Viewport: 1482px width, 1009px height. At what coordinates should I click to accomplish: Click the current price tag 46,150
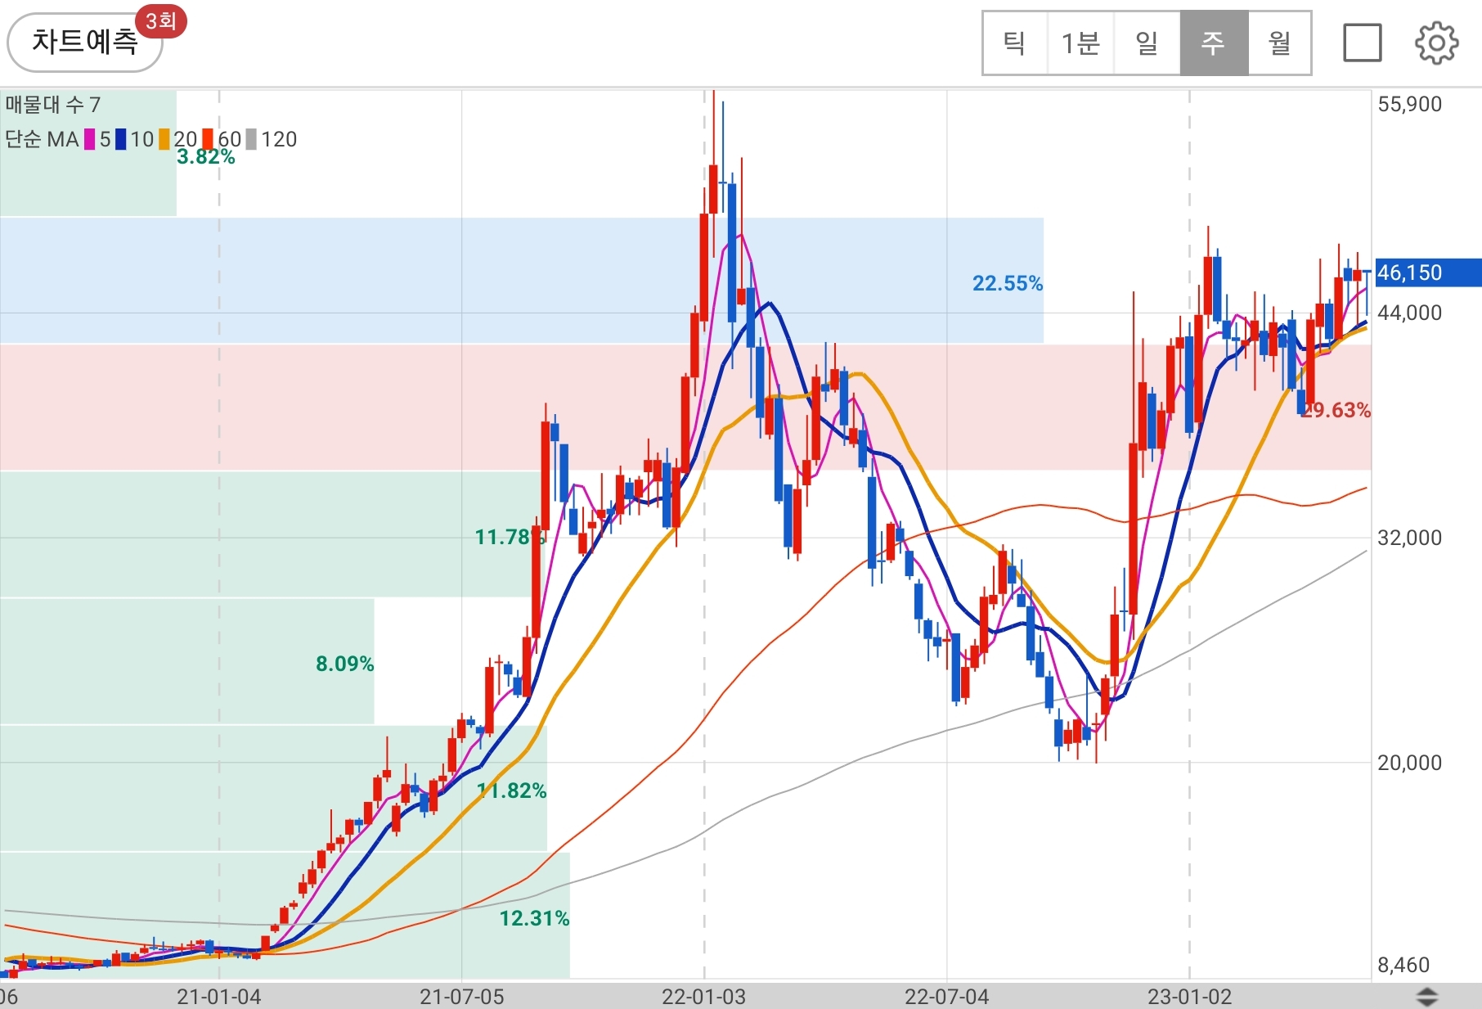tap(1427, 273)
